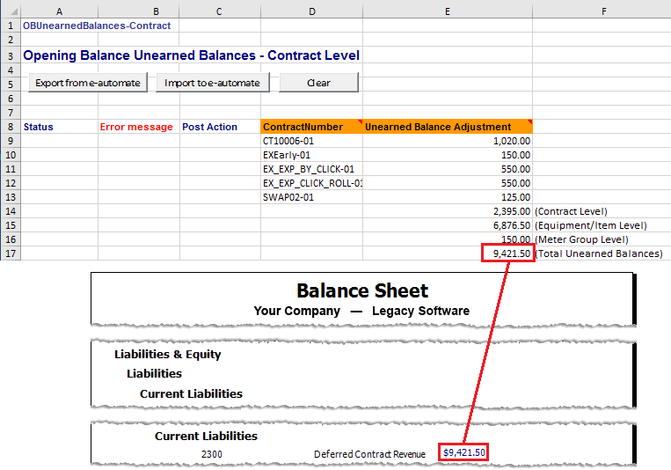Click the Unearned Balance Adjustment header cell
This screenshot has width=671, height=470.
coord(447,127)
